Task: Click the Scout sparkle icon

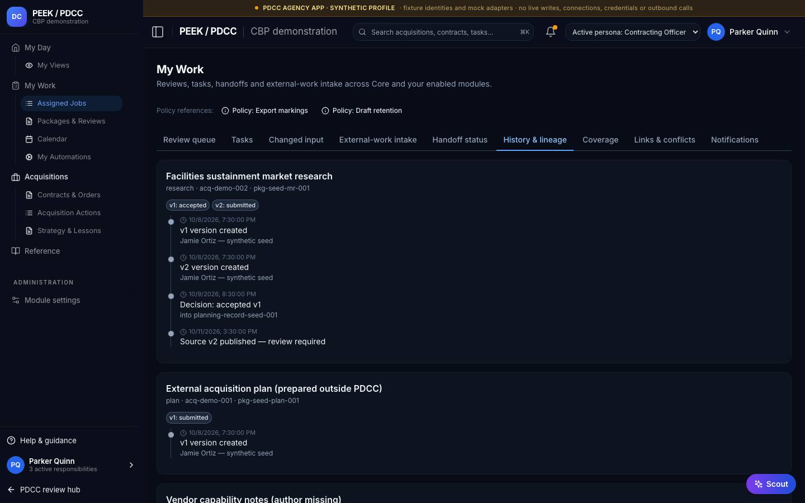Action: coord(759,484)
